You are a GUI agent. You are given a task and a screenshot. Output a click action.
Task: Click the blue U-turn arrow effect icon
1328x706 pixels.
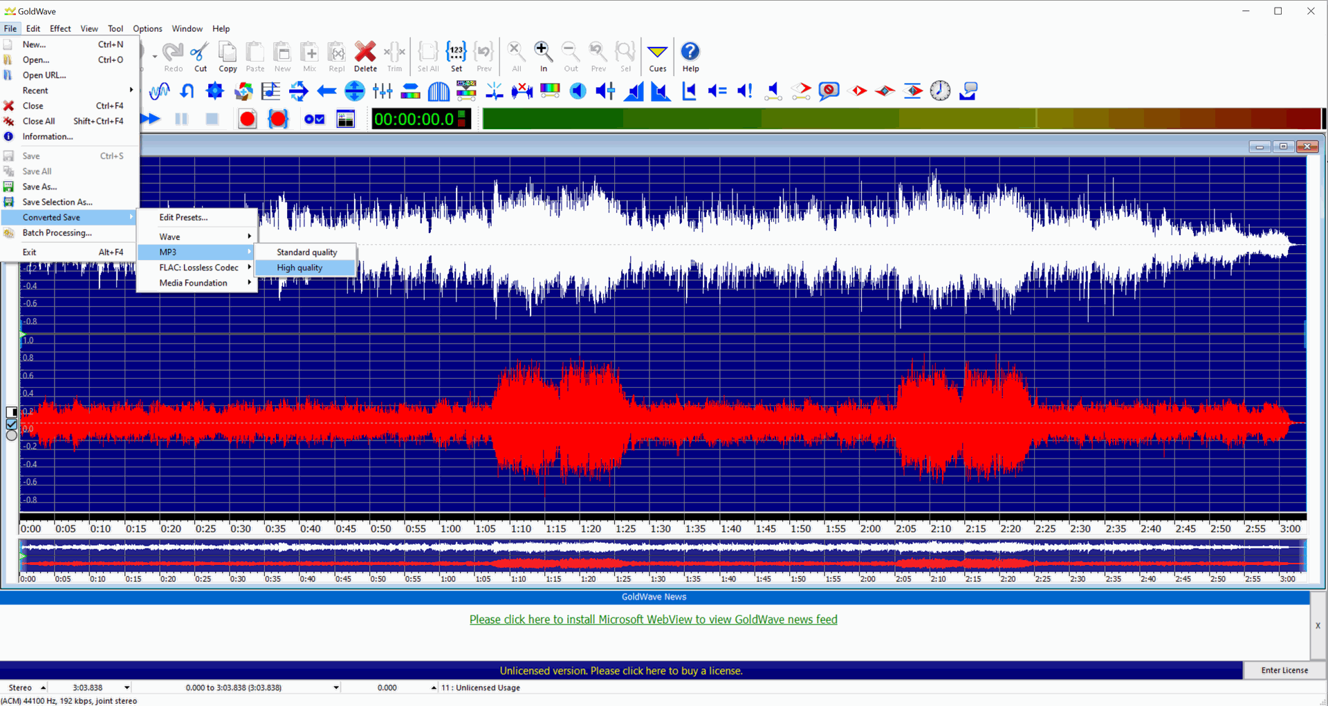pyautogui.click(x=187, y=91)
